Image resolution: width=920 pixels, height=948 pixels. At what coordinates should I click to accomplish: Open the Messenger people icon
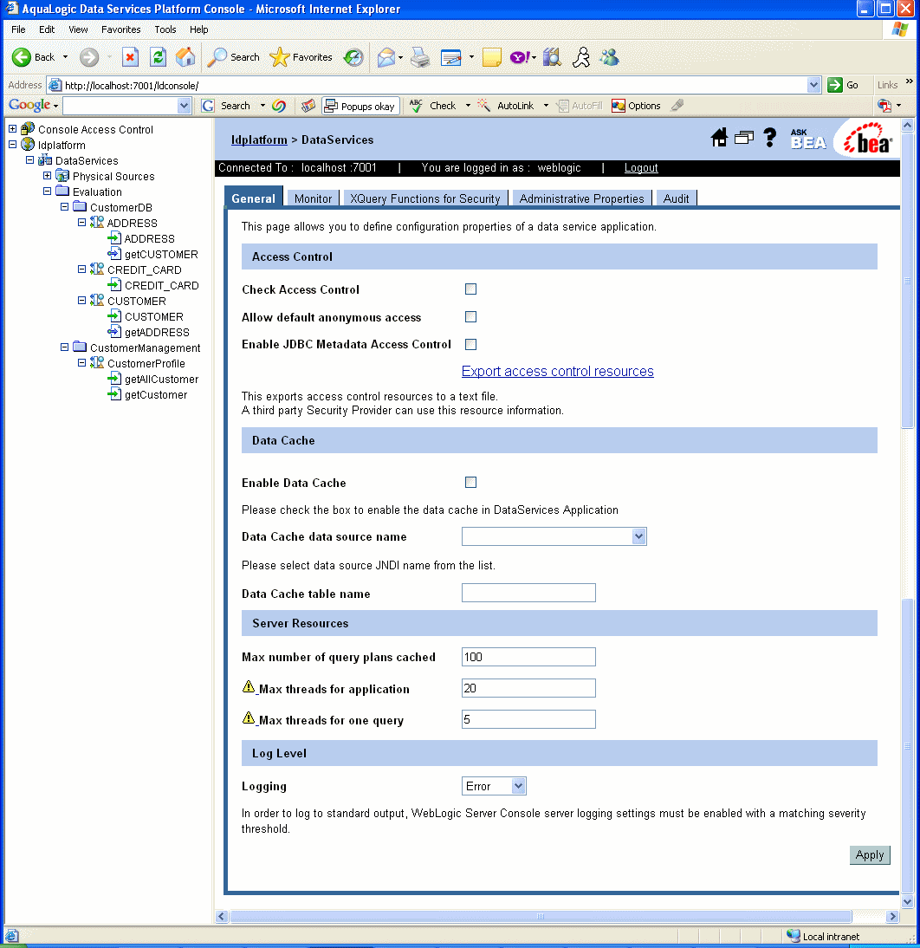(x=609, y=57)
